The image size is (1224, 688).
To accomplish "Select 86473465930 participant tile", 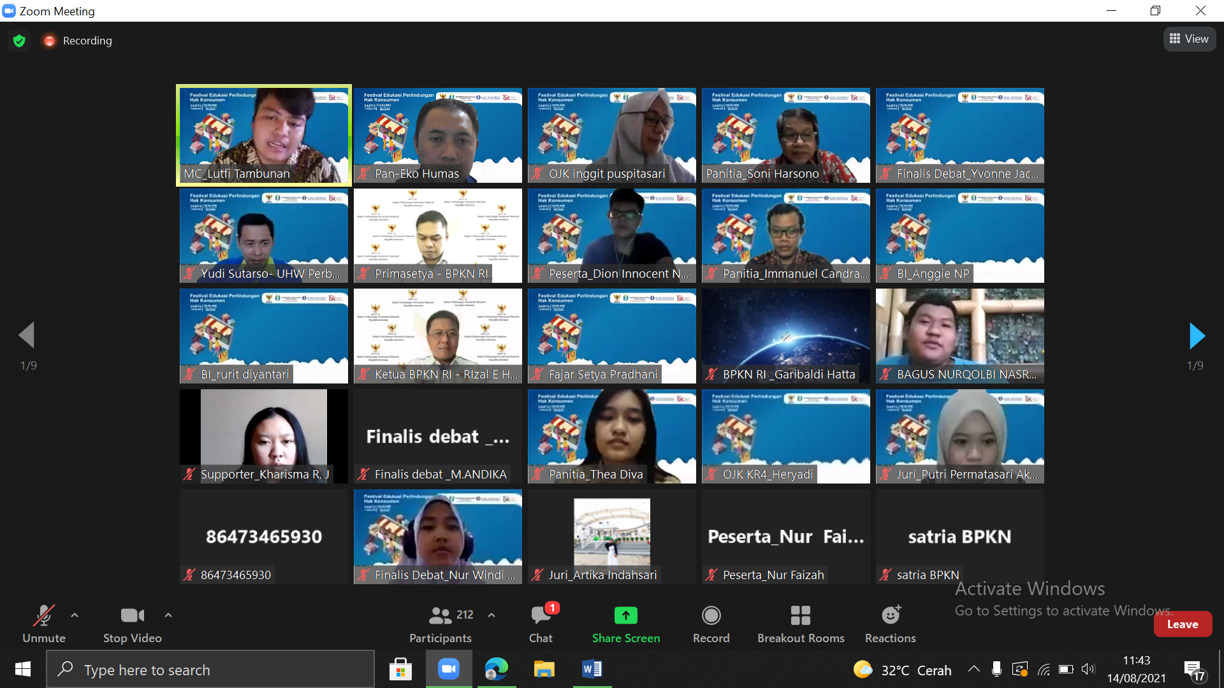I will click(x=264, y=536).
